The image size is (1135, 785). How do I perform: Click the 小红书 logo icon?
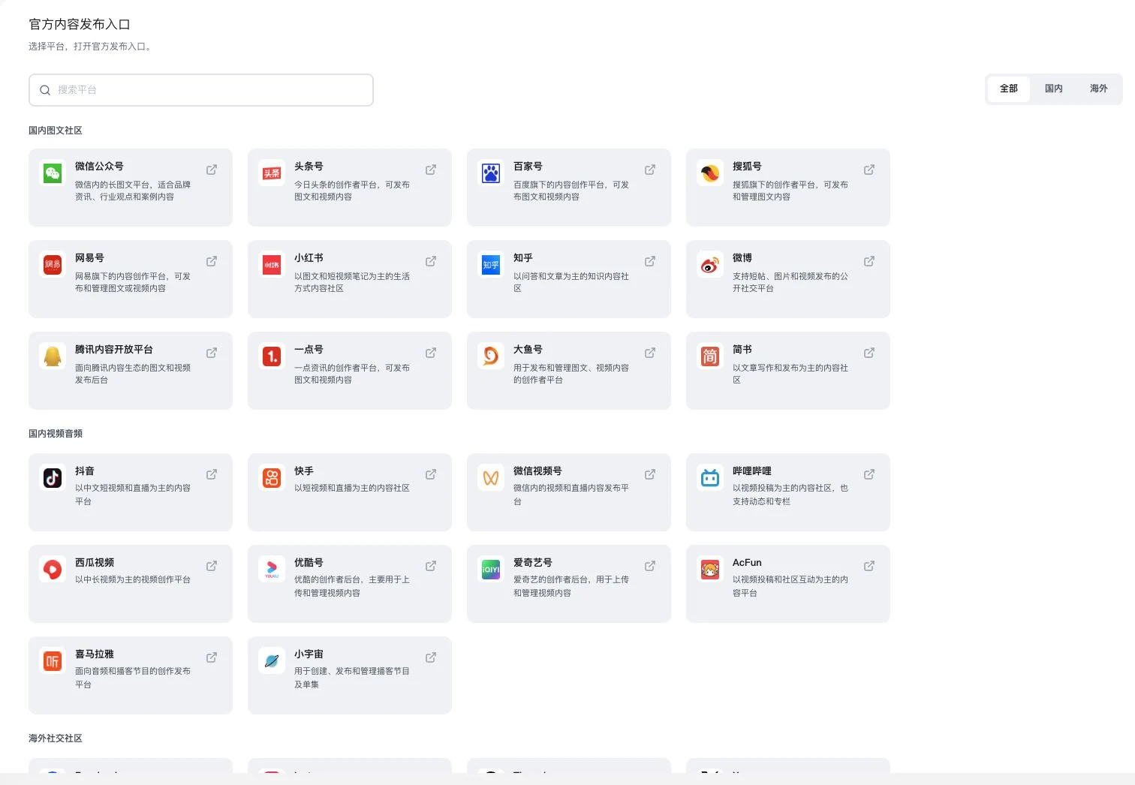272,265
